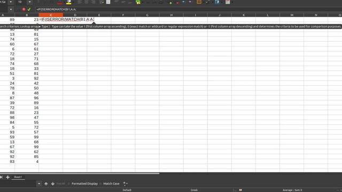
Task: Select column H header
Action: point(172,15)
